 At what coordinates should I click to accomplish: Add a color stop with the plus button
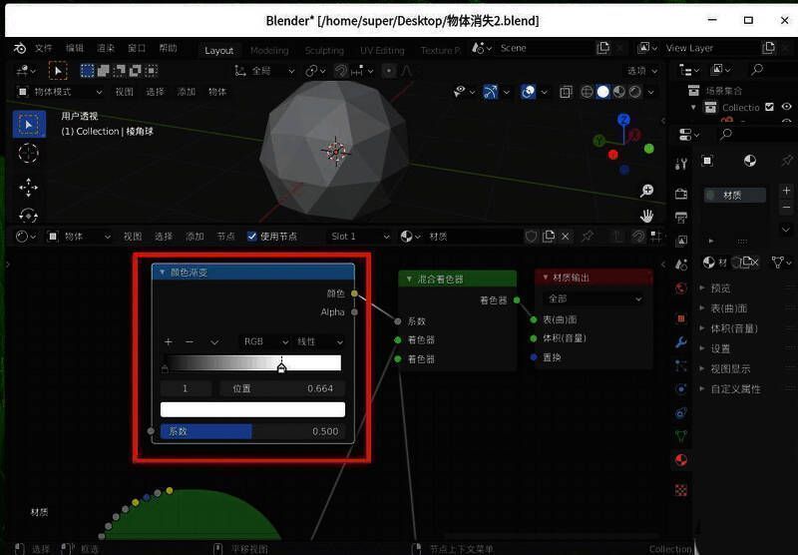pyautogui.click(x=168, y=341)
